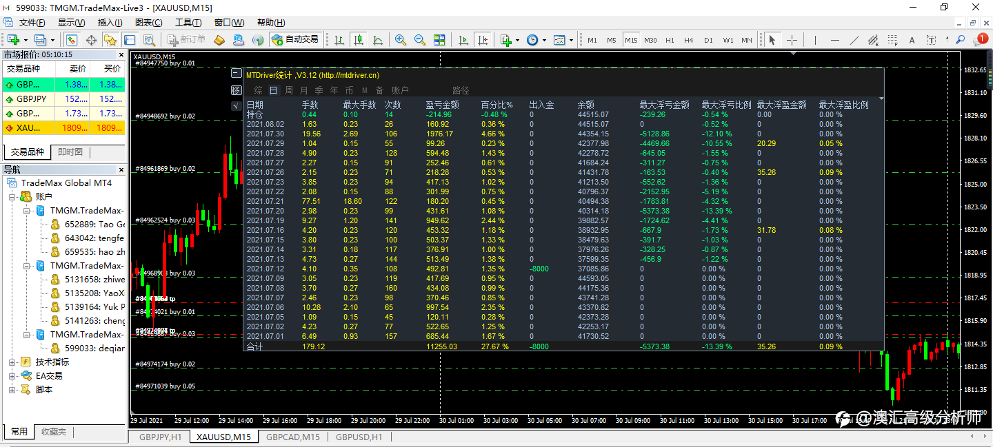This screenshot has width=993, height=447.
Task: Switch Navigator to the 收藏夹 tab
Action: (54, 432)
